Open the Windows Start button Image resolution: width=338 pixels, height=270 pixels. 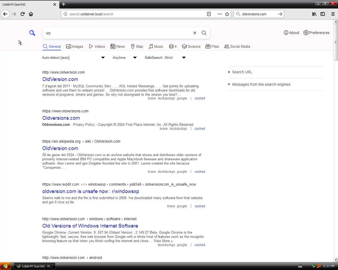(6, 266)
